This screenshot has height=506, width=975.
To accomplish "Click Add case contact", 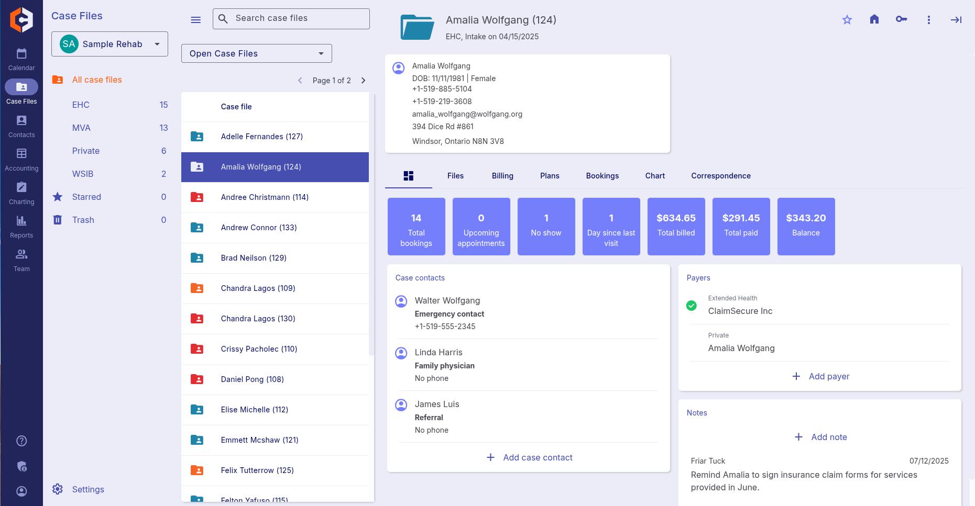I will pos(529,457).
